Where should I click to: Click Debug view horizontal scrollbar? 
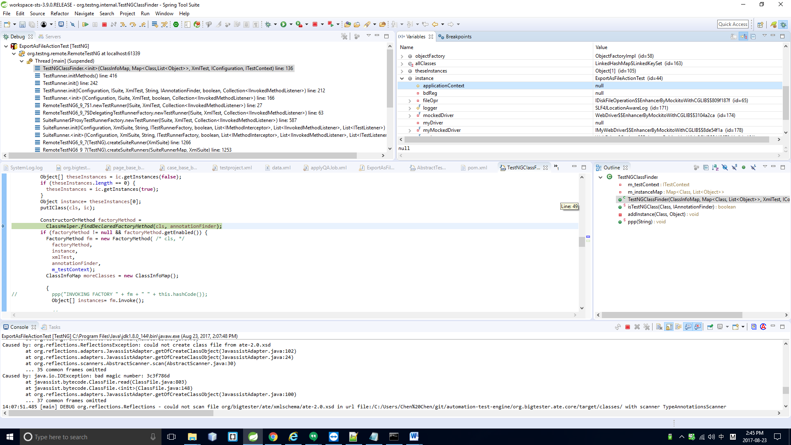182,156
